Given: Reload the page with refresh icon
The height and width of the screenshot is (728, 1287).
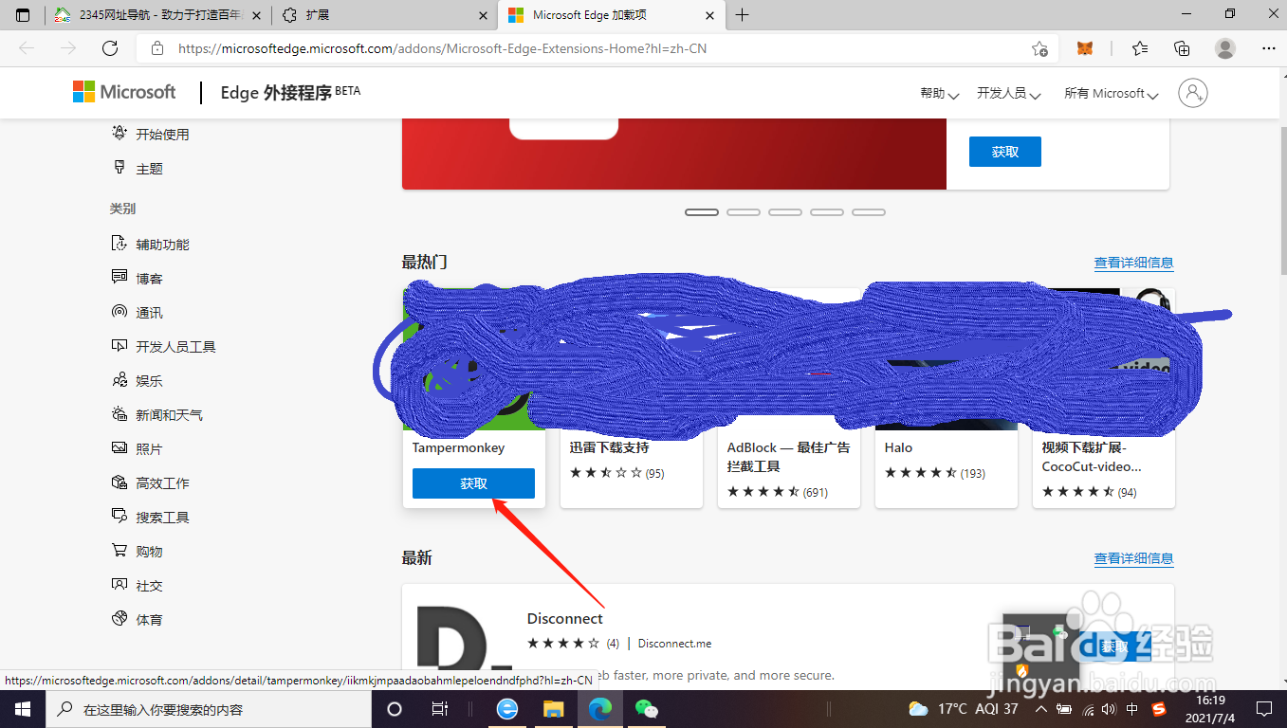Looking at the screenshot, I should tap(110, 48).
